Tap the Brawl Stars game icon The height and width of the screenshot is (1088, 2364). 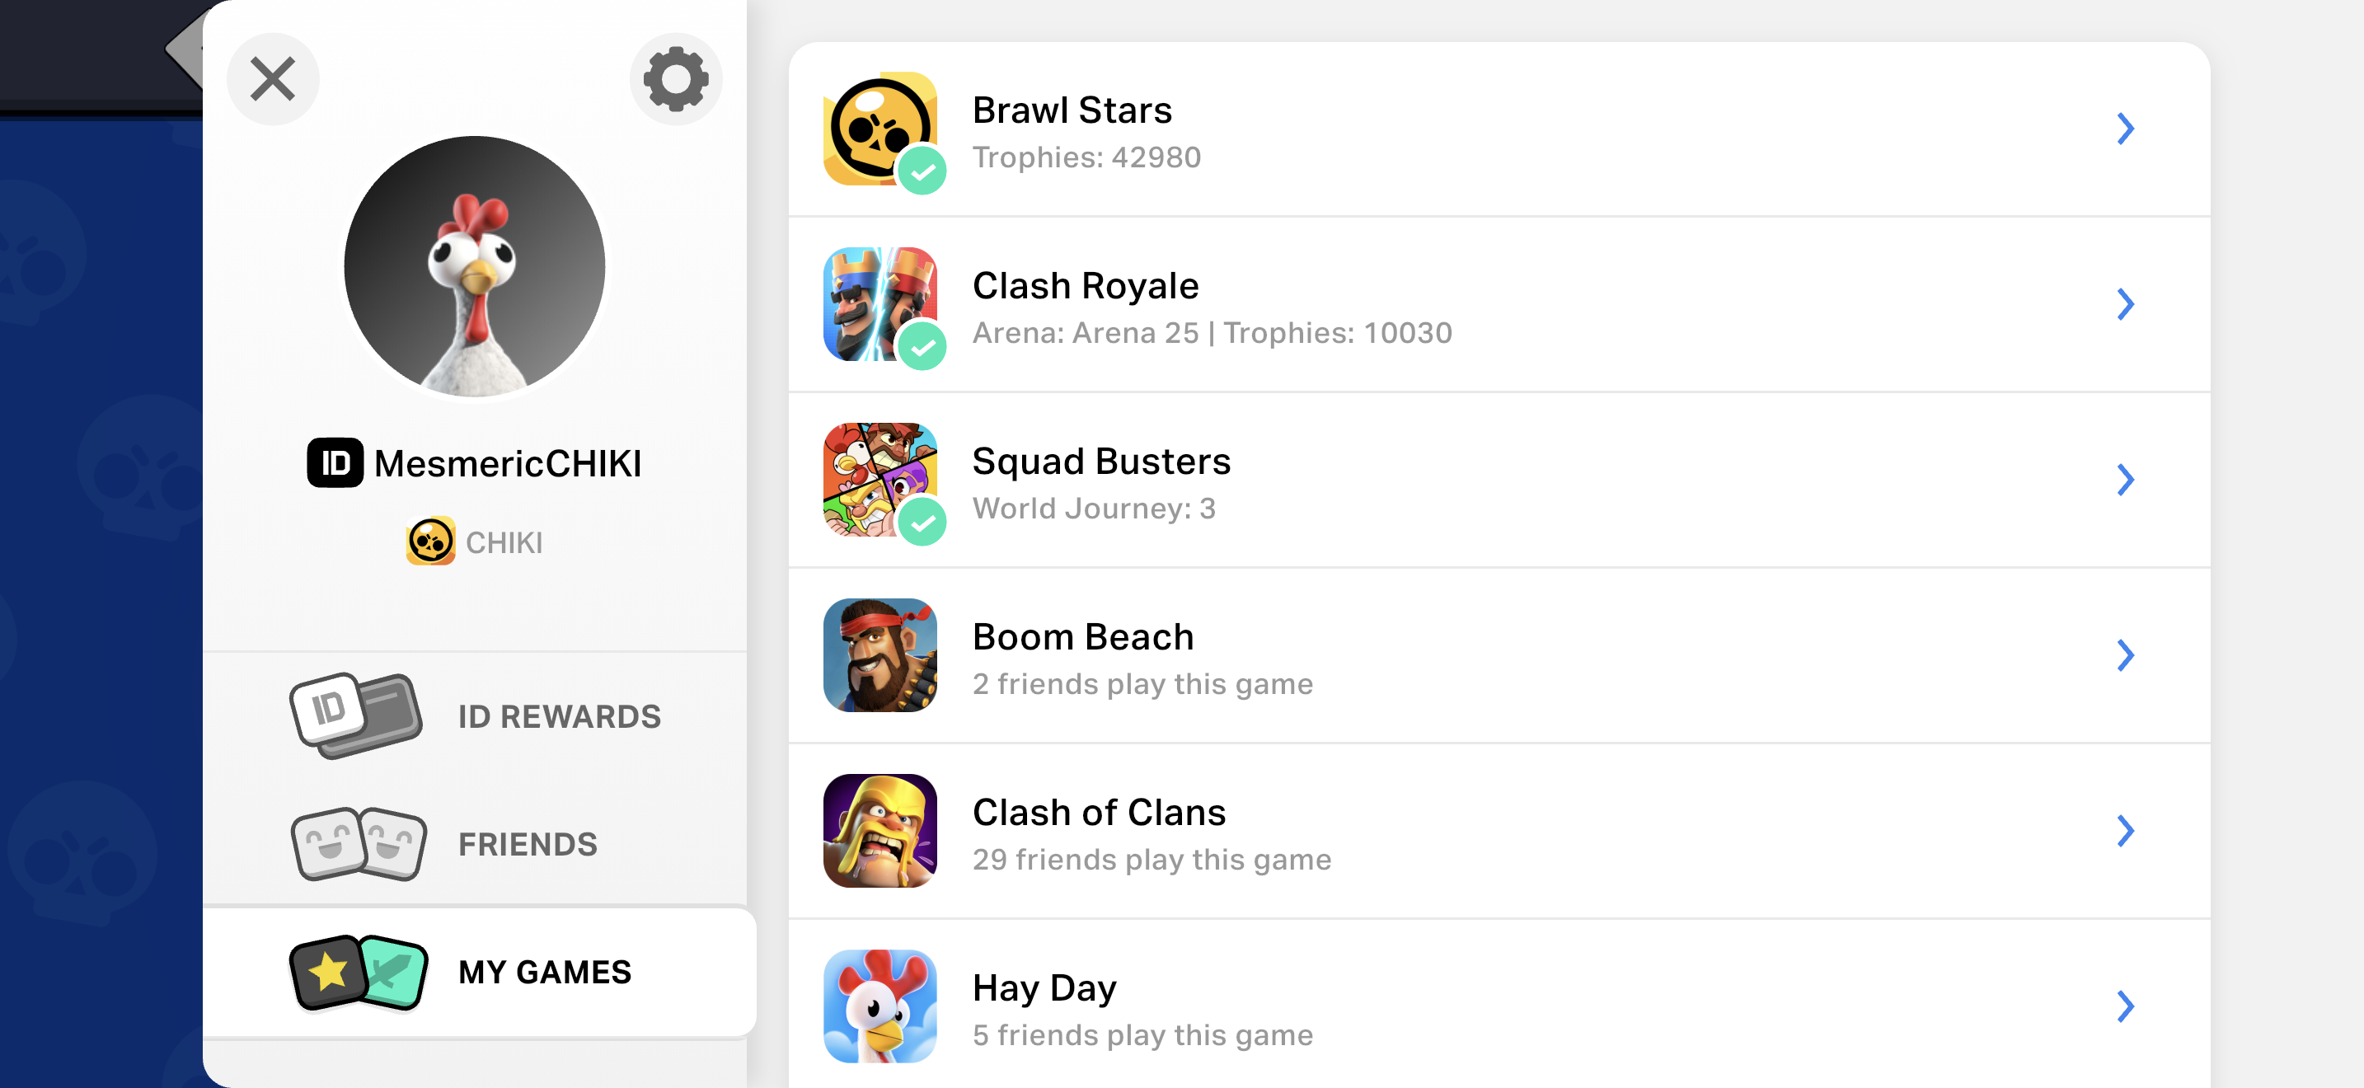click(879, 129)
